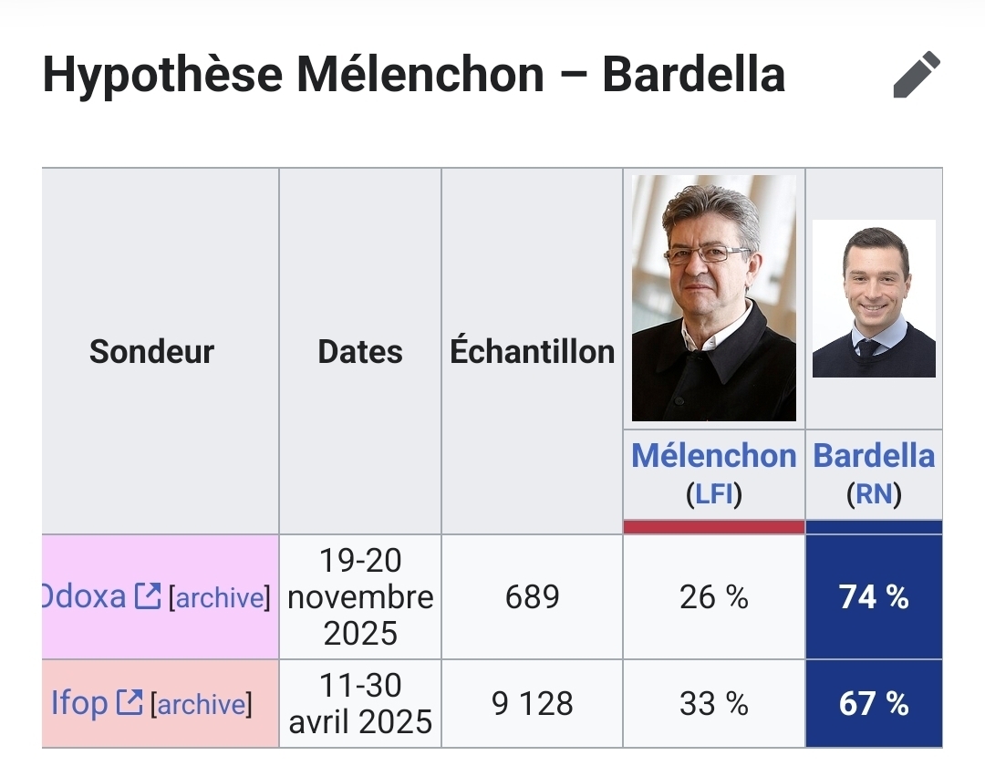Click the pencil edit icon beside the heading
985x766 pixels.
916,75
